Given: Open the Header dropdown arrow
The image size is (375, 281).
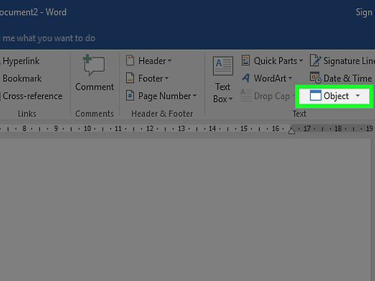Looking at the screenshot, I should tap(169, 61).
